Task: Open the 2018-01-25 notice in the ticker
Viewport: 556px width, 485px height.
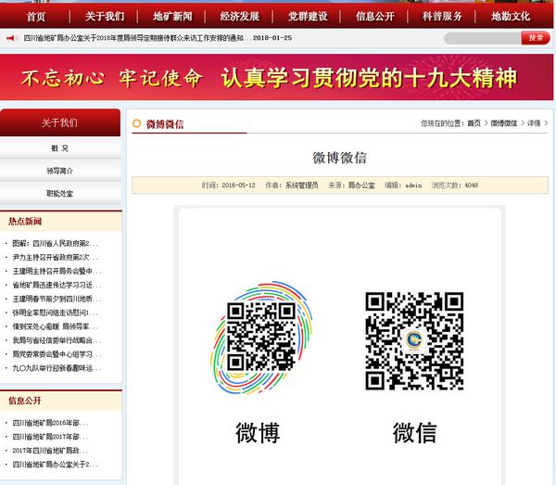Action: click(x=158, y=38)
